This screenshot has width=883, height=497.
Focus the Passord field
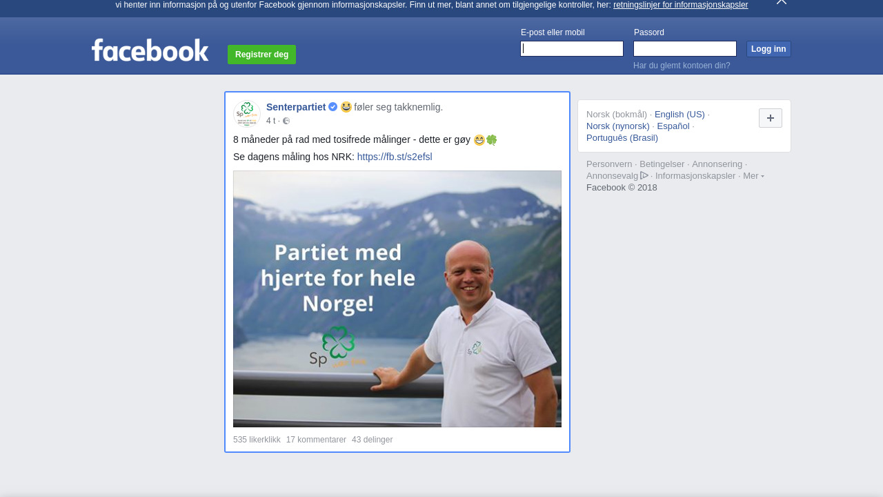[685, 48]
